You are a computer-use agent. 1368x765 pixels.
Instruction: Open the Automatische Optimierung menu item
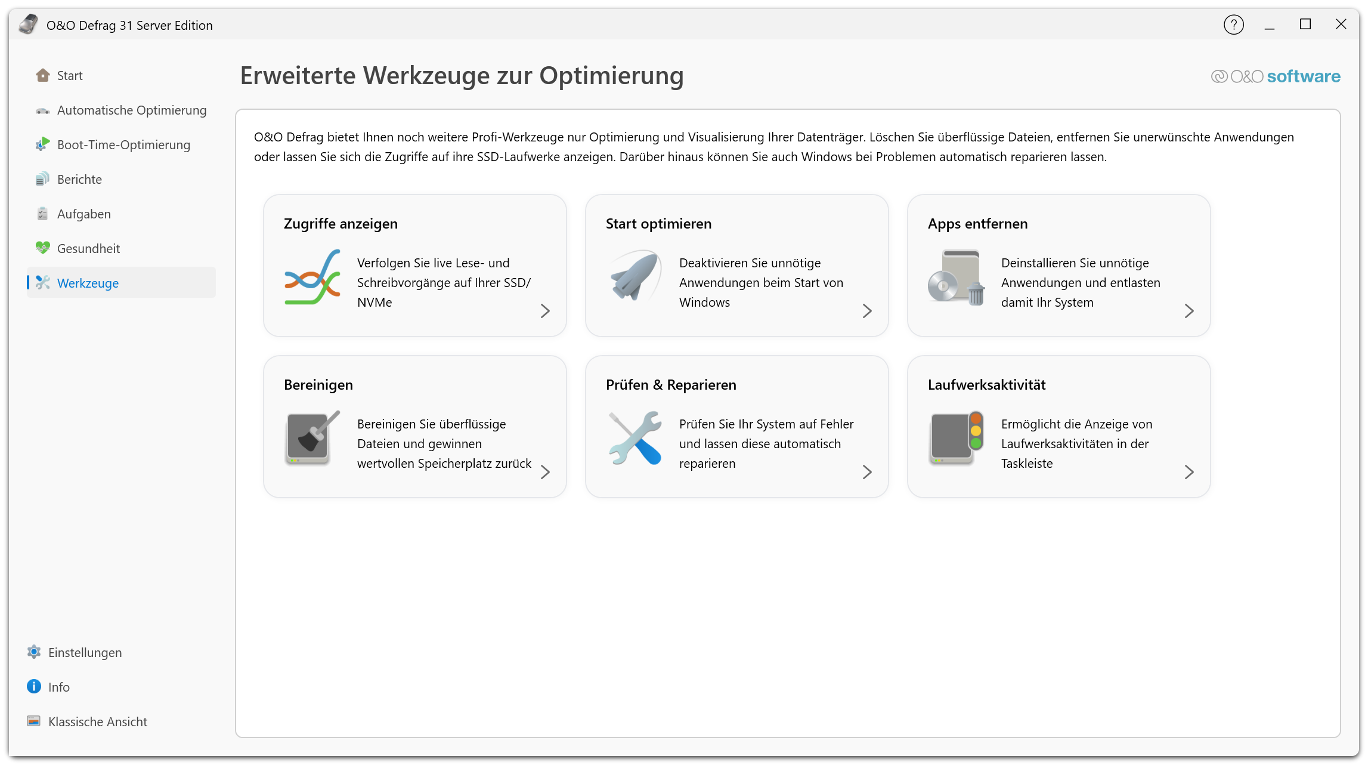tap(122, 110)
